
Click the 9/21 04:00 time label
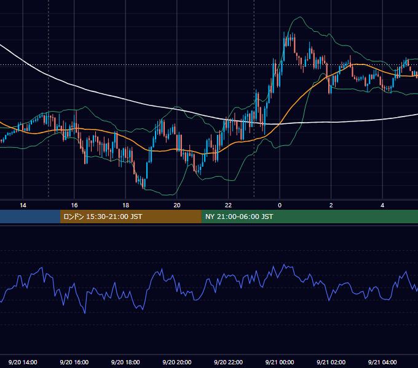click(x=382, y=362)
